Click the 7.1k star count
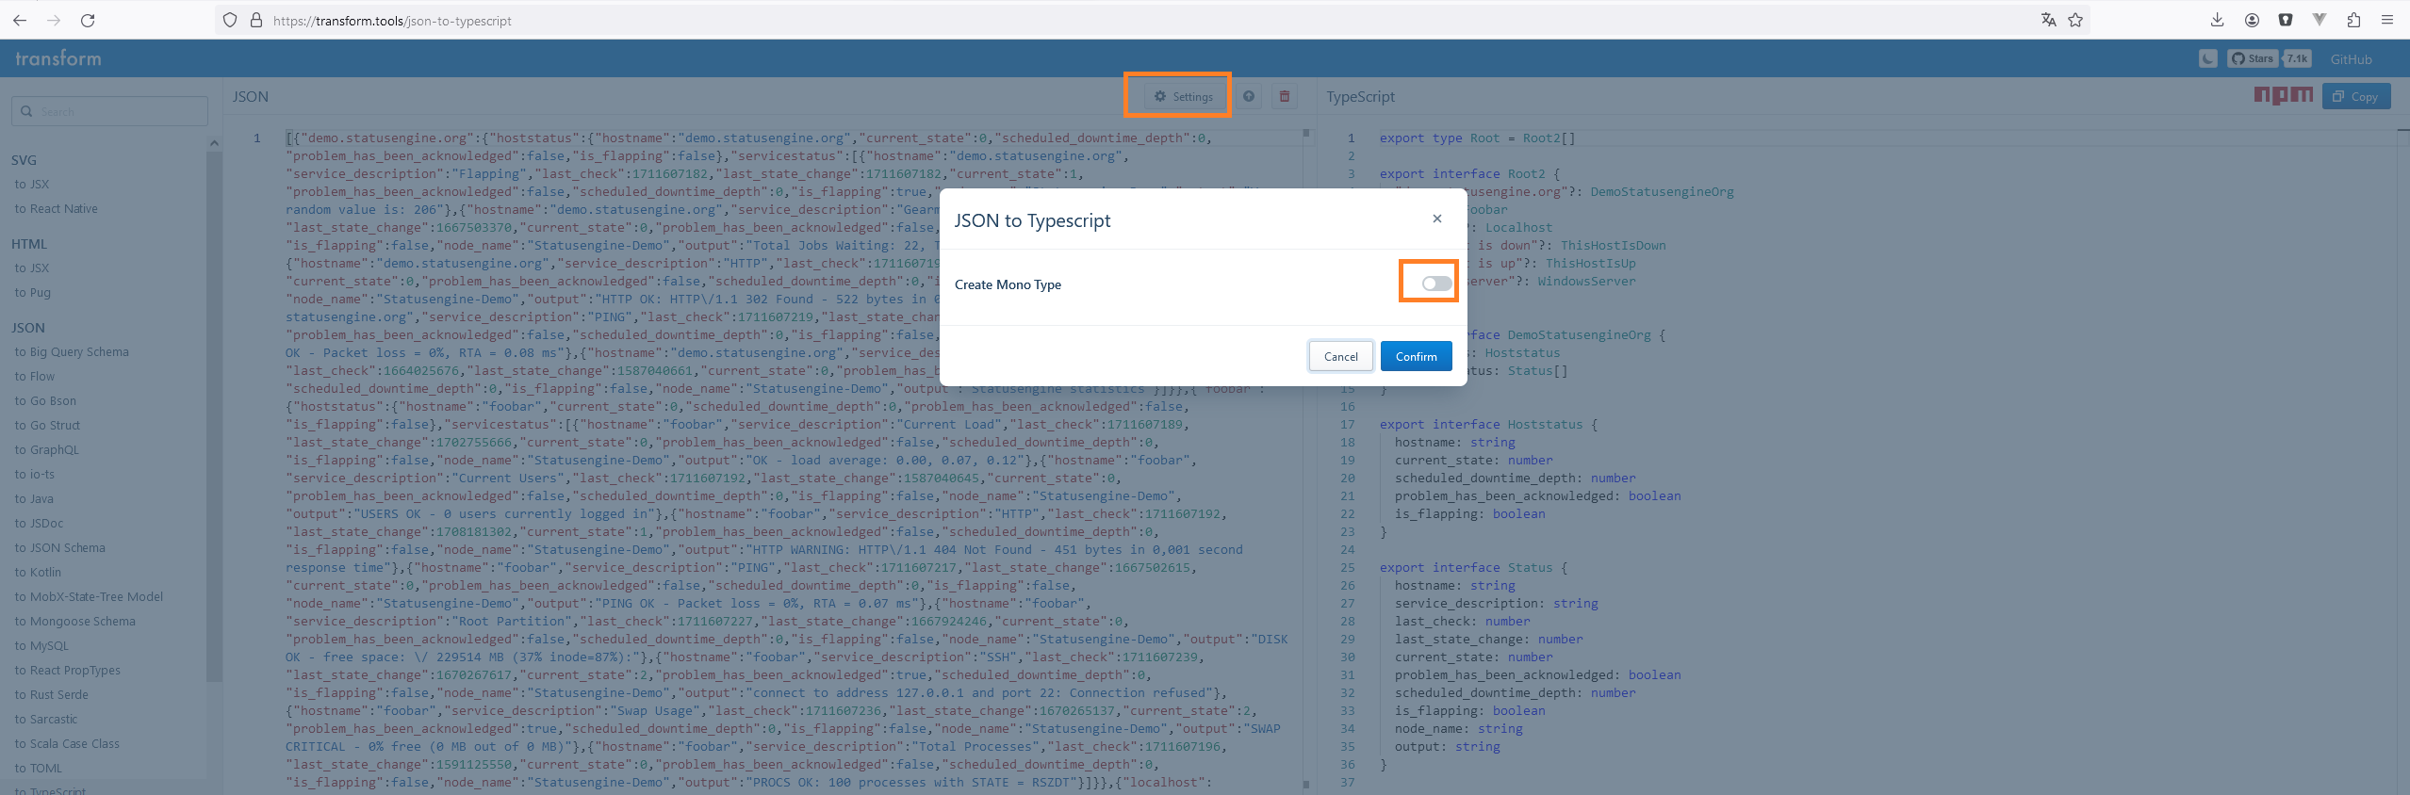 tap(2297, 58)
